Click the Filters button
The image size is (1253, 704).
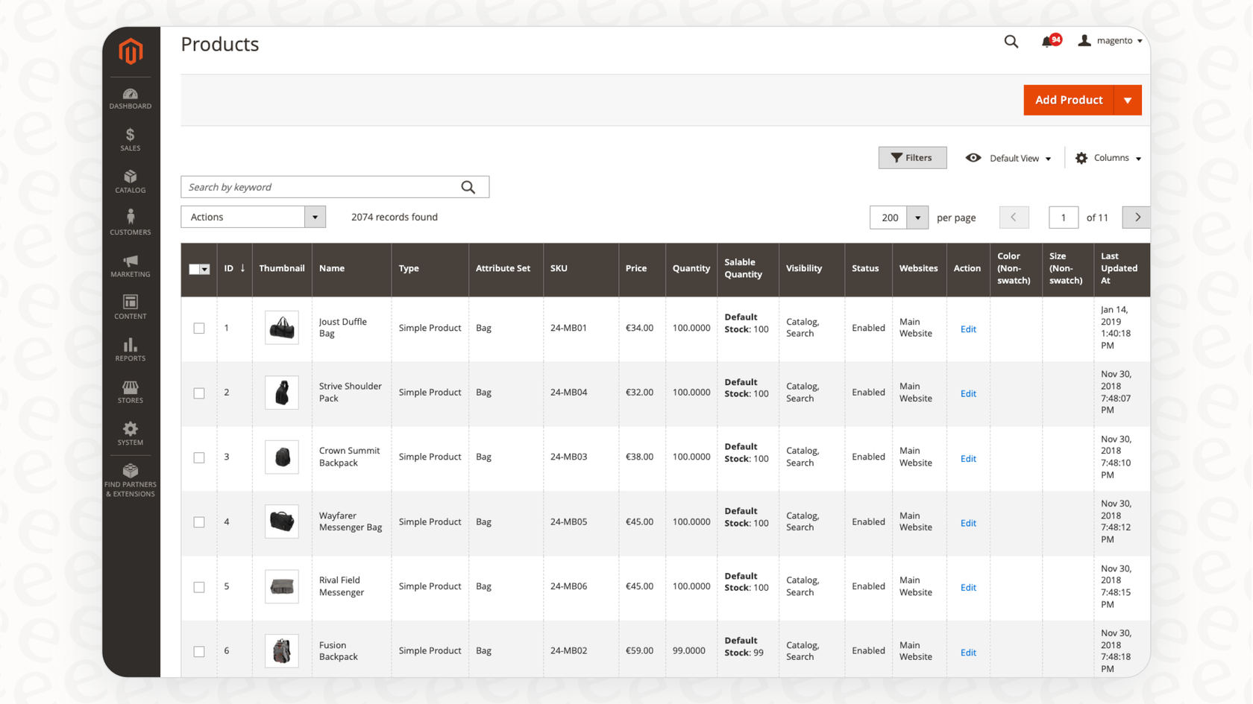912,158
